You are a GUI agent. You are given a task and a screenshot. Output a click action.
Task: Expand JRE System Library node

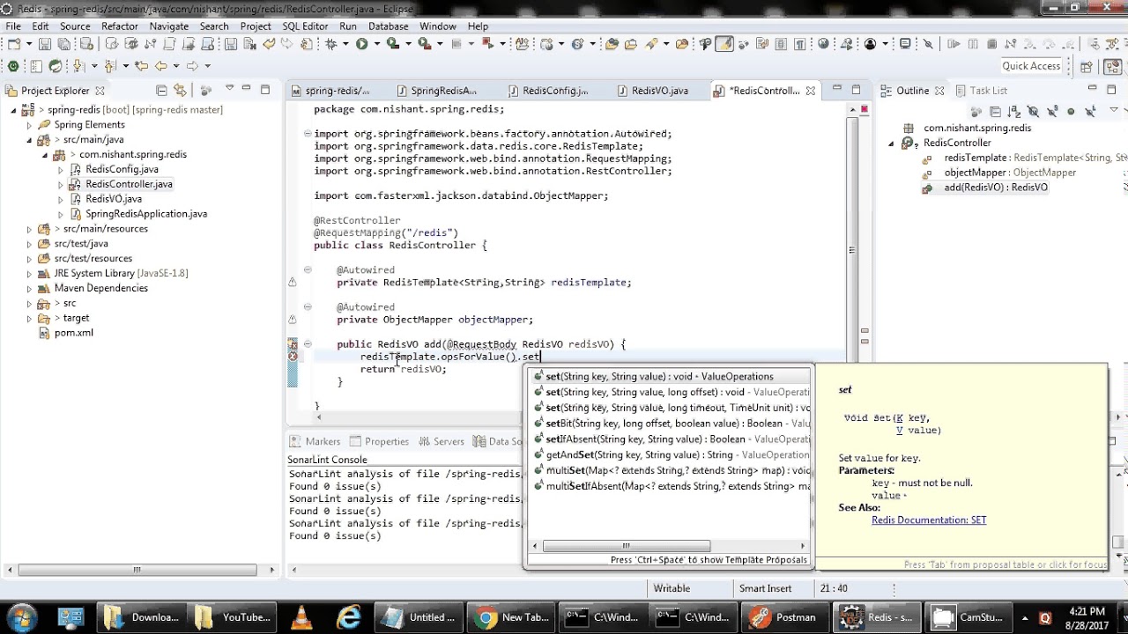tap(28, 274)
